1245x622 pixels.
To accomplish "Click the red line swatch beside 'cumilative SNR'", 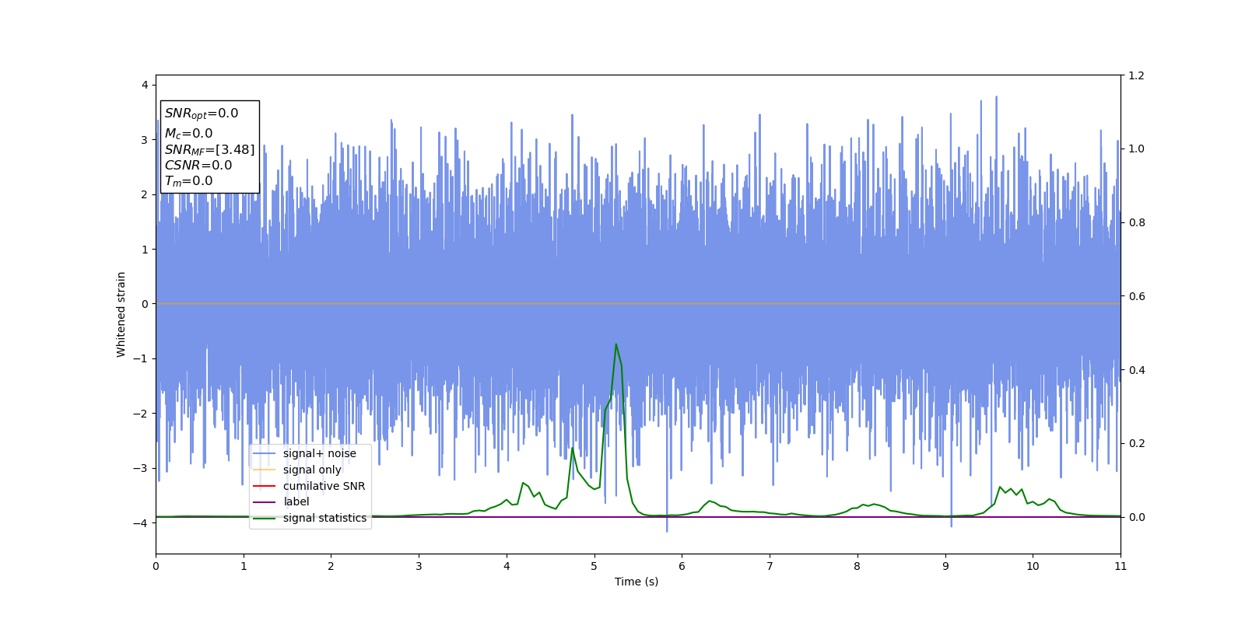I will [265, 486].
